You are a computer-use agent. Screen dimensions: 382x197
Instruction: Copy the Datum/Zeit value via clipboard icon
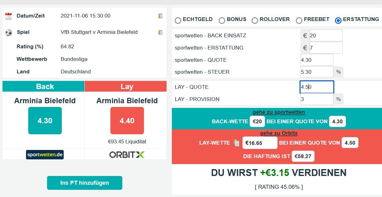161,16
